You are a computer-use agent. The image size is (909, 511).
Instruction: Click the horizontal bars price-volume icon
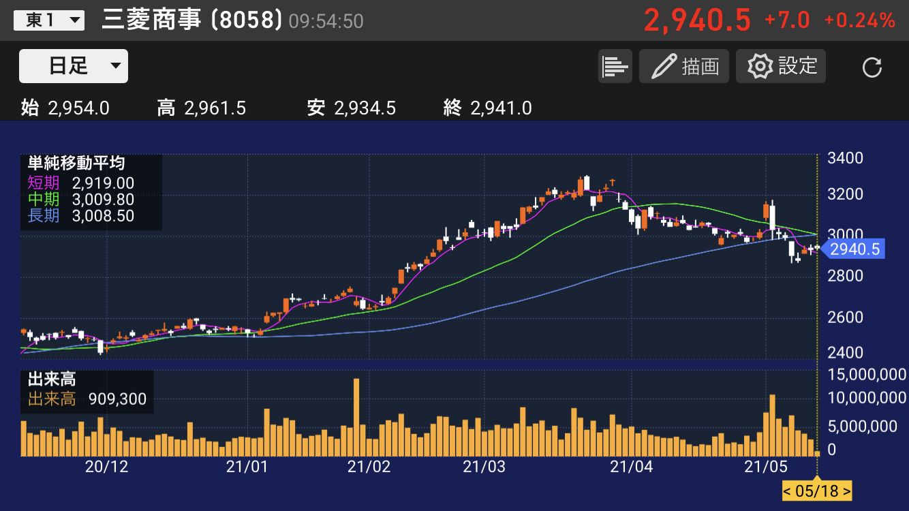[x=615, y=67]
